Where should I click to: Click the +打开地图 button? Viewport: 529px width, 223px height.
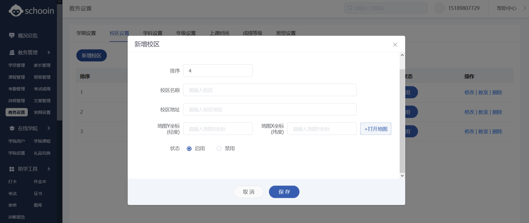376,129
